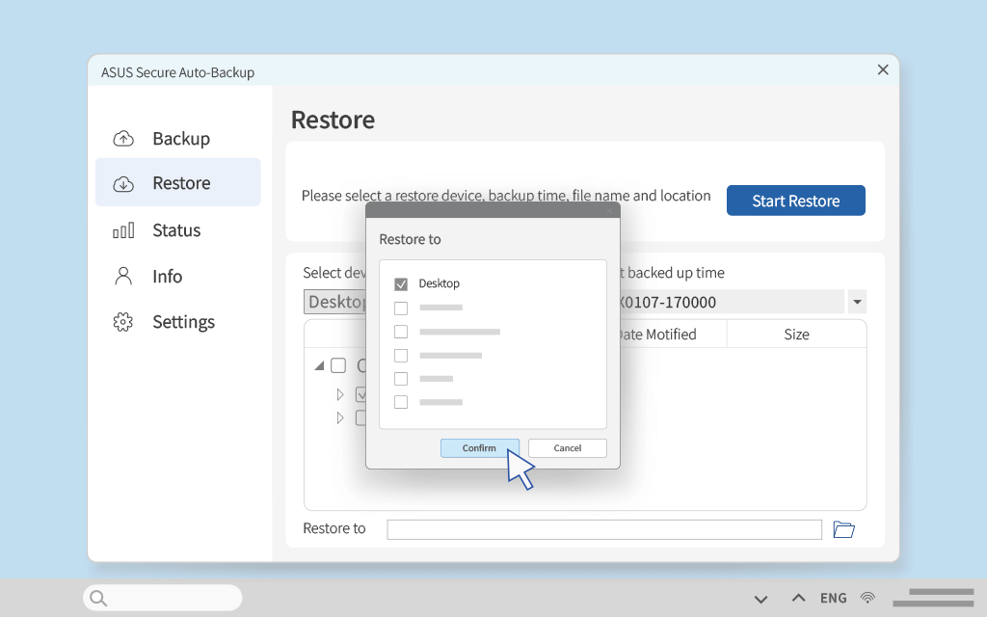Show hidden tray icons with up chevron
The width and height of the screenshot is (987, 617).
(x=798, y=598)
